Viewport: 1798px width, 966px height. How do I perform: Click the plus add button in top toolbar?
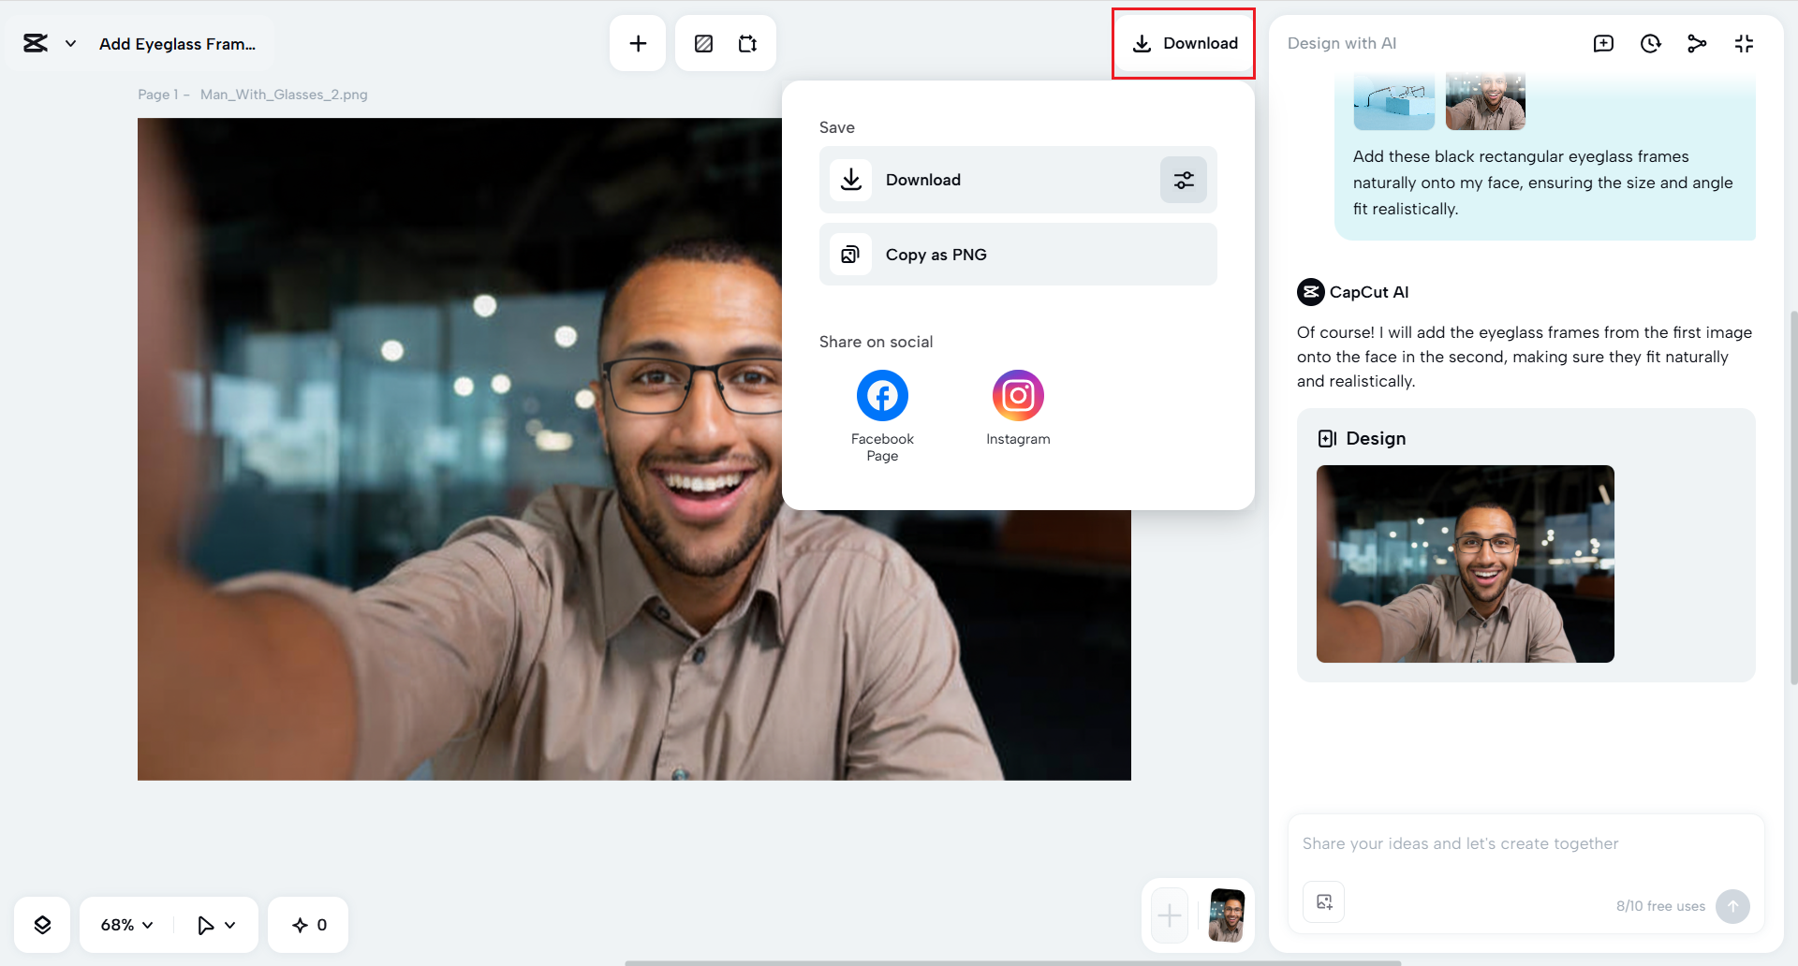click(638, 43)
